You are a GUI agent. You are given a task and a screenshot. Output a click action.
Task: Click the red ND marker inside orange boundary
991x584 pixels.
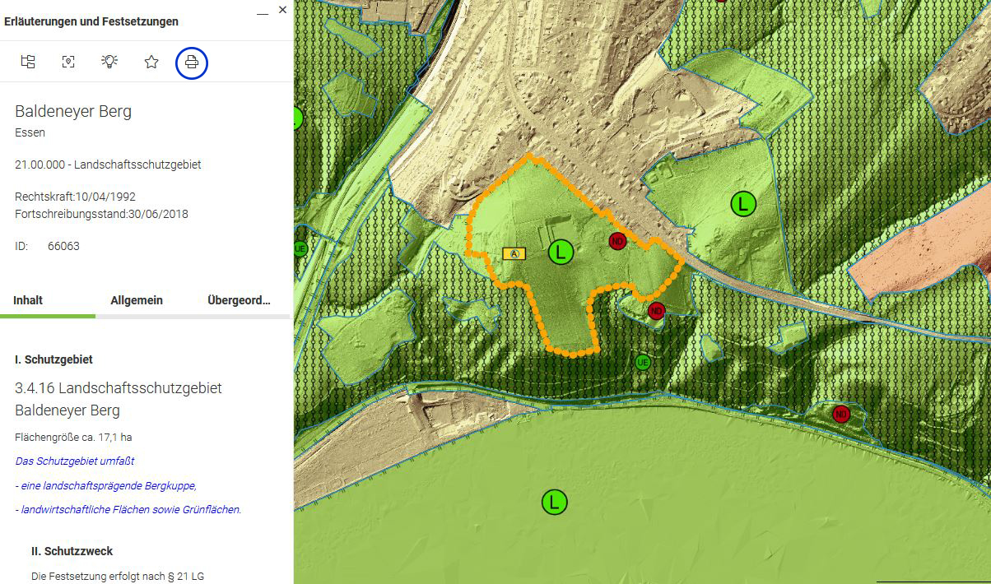tap(617, 241)
